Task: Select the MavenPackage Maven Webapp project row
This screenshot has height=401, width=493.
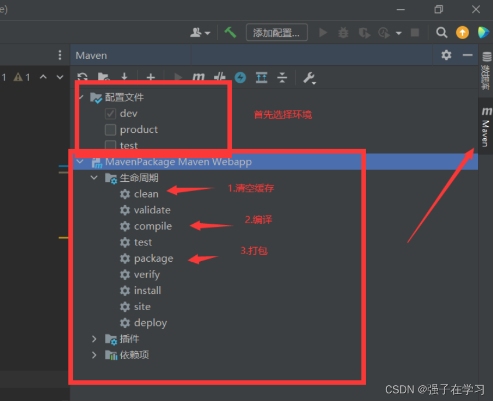Action: coord(275,161)
